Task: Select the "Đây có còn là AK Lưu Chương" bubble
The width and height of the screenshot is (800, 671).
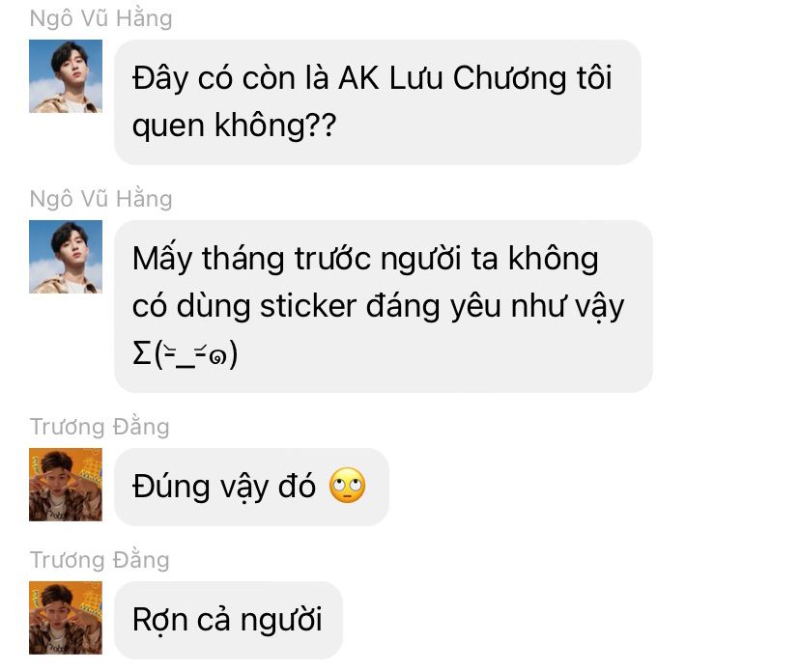Action: 378,102
